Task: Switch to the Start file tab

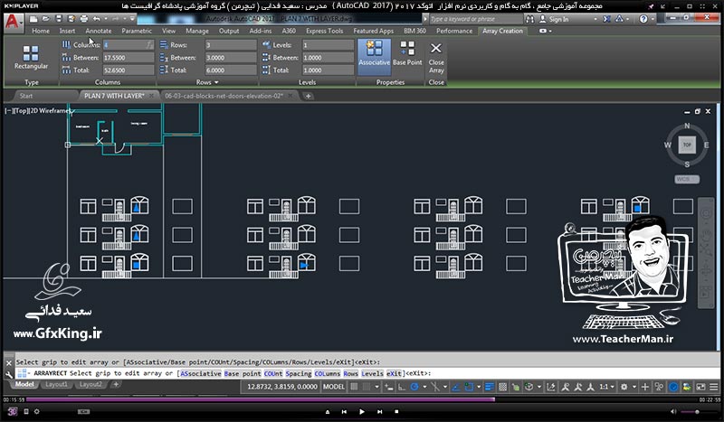Action: [x=26, y=96]
